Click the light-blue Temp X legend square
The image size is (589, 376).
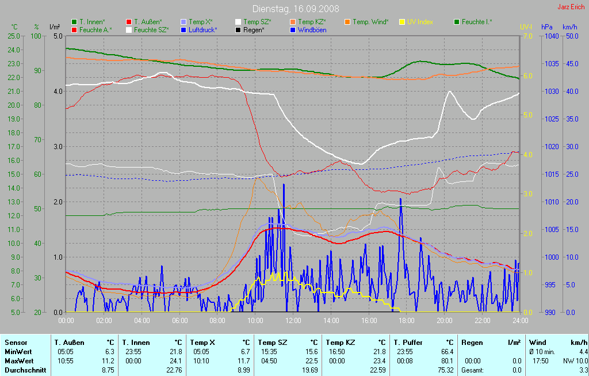pos(183,22)
